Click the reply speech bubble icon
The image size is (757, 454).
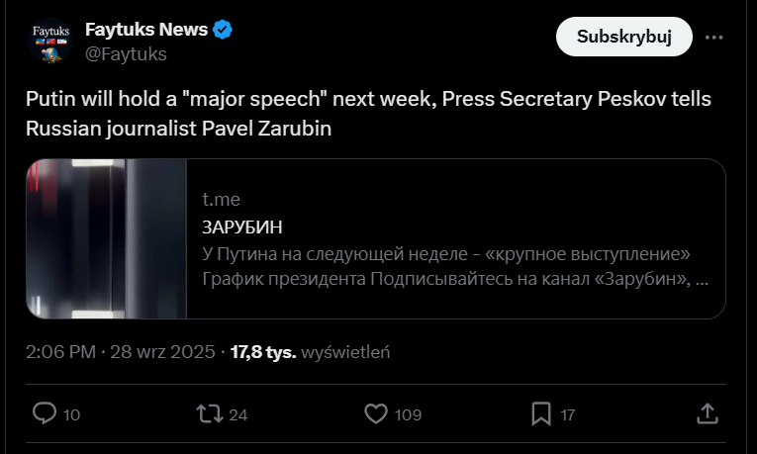point(45,414)
